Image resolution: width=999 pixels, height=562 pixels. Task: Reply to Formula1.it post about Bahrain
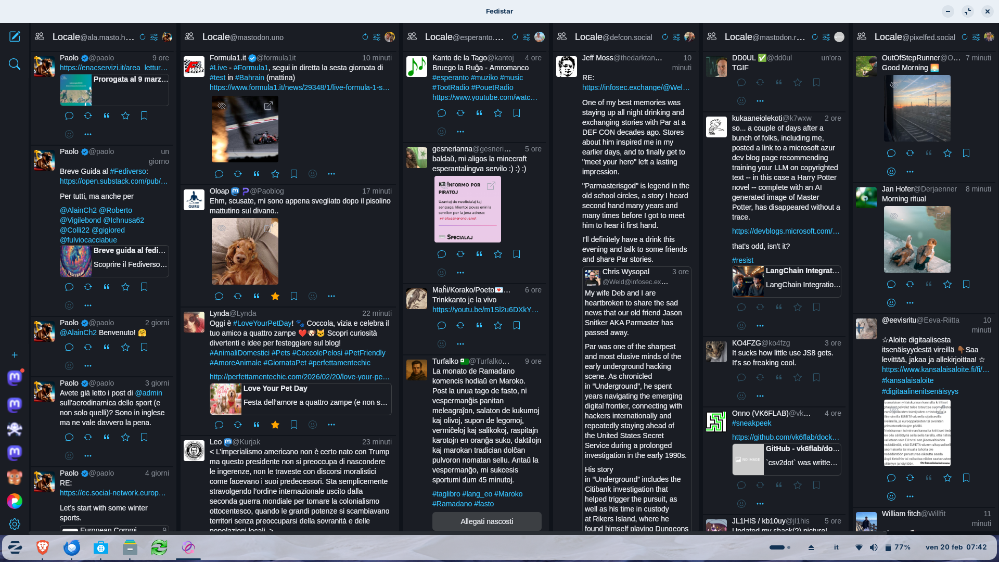pos(219,174)
